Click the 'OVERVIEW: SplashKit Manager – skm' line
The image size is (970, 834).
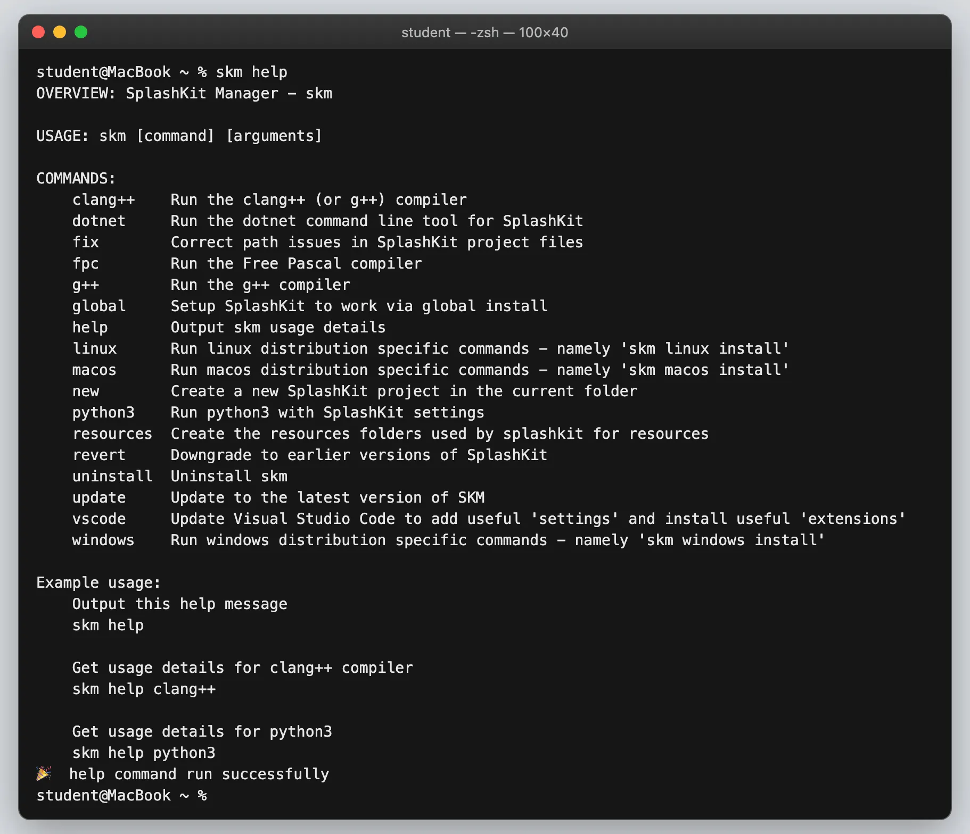(x=184, y=94)
